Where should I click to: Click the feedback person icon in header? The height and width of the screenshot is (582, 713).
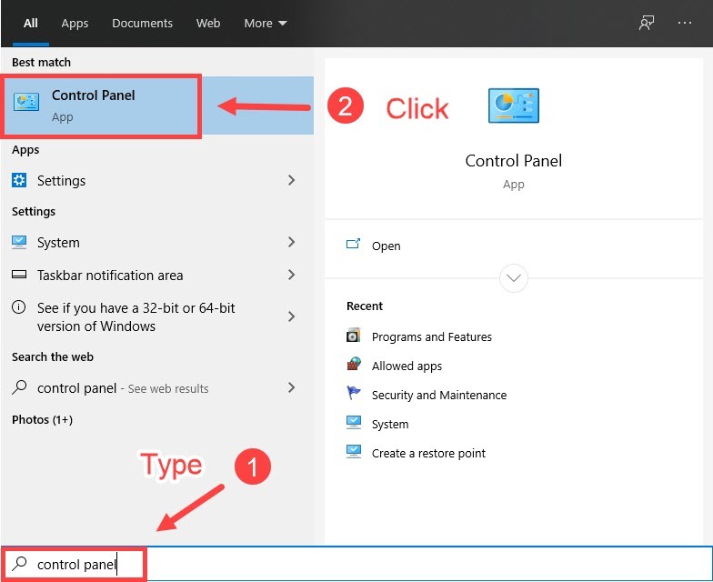pyautogui.click(x=646, y=23)
